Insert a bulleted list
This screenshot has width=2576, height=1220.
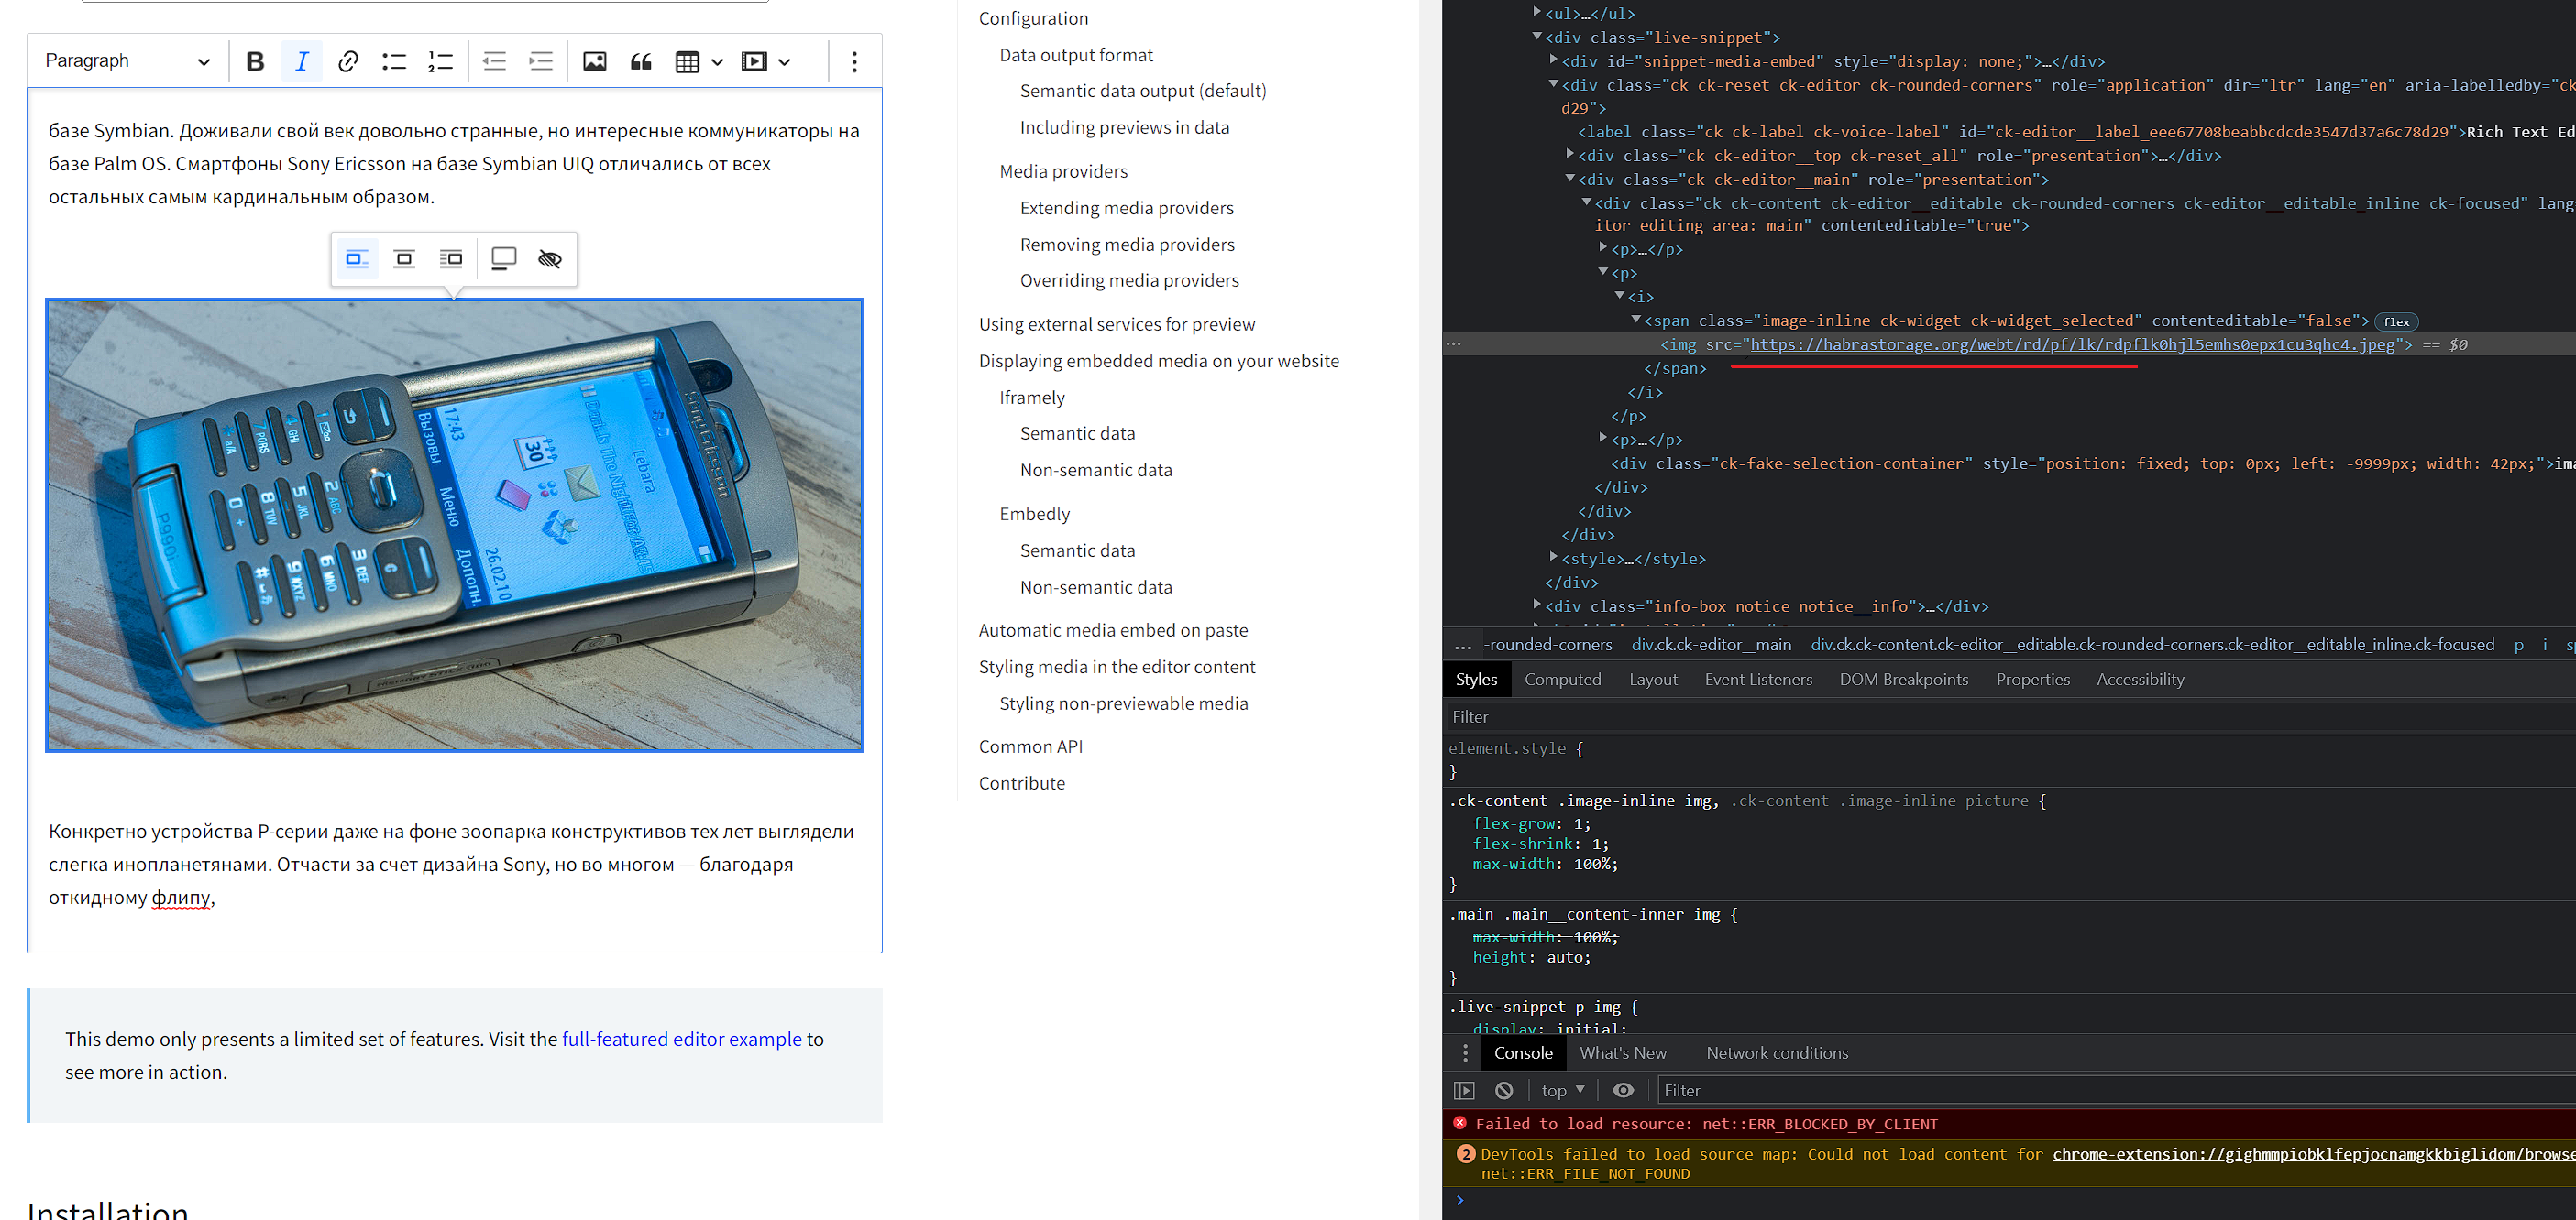pyautogui.click(x=394, y=61)
